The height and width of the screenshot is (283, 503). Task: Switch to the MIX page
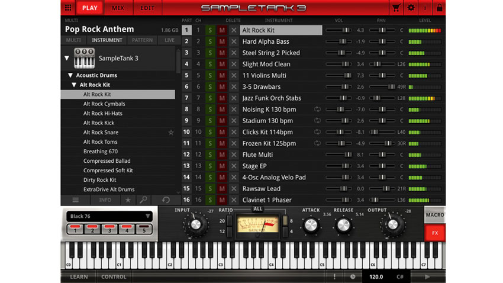pos(118,8)
